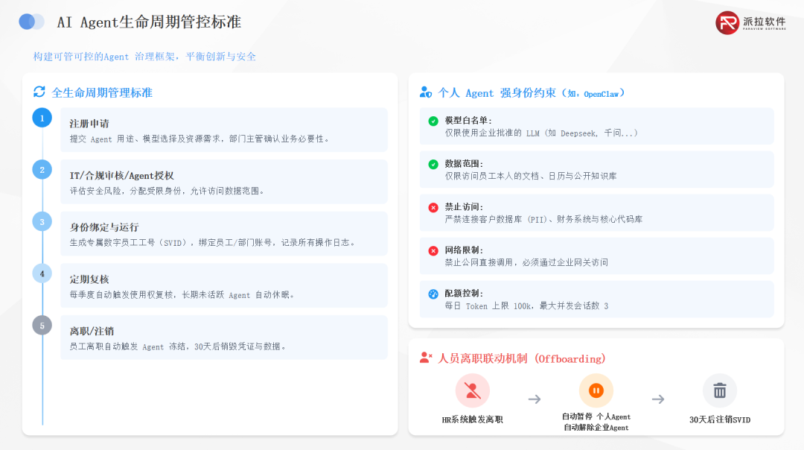Click the HR系统触发离职 person icon
Image resolution: width=804 pixels, height=450 pixels.
(472, 390)
